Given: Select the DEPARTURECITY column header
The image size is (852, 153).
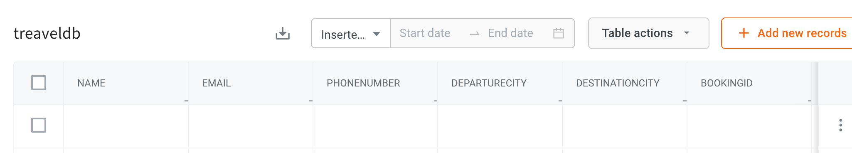Looking at the screenshot, I should (489, 83).
